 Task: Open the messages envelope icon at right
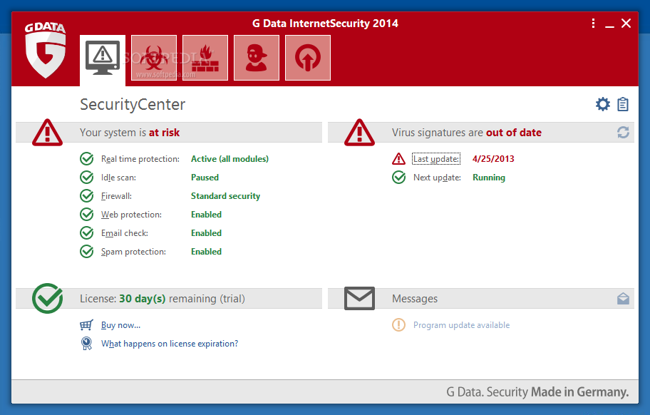[623, 299]
